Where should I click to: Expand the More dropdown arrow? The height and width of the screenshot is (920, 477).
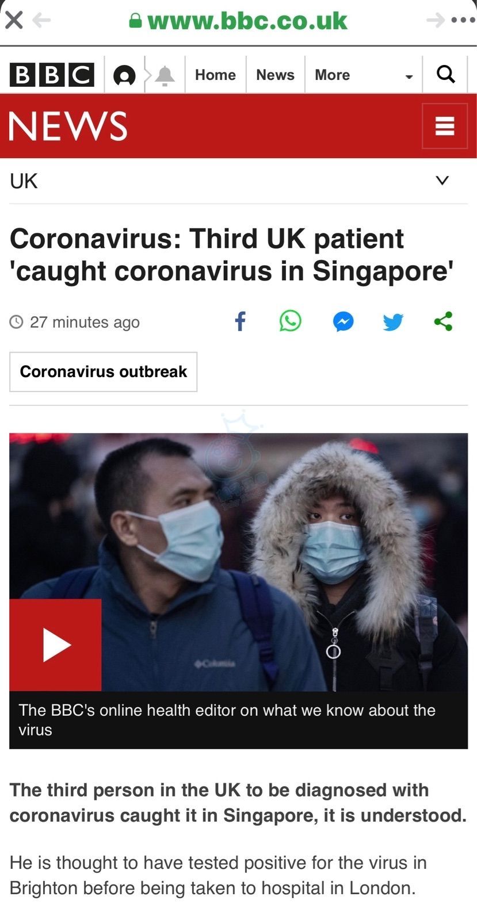[409, 76]
